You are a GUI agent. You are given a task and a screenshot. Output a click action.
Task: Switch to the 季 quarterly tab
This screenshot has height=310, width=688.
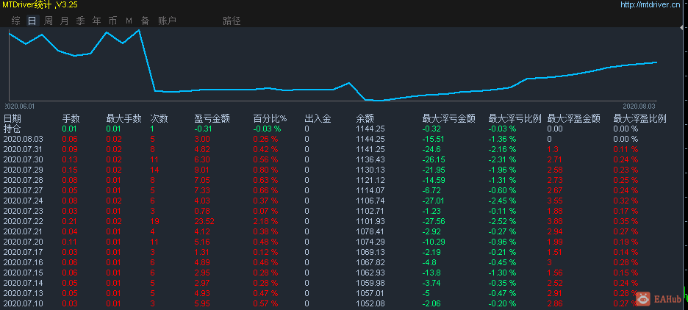point(80,21)
